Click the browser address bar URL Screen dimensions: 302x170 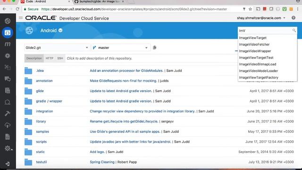pos(134,9)
